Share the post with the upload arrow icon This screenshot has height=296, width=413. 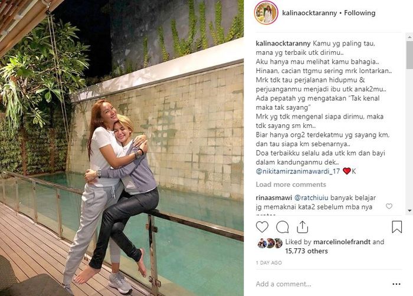tap(302, 227)
